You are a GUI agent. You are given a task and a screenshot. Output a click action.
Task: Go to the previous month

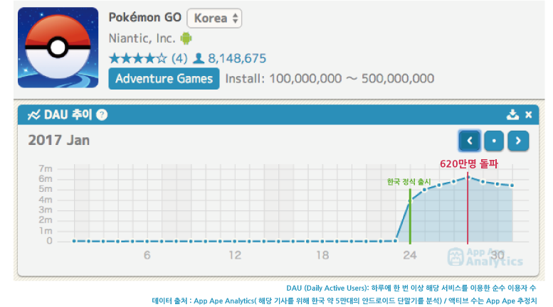[470, 141]
